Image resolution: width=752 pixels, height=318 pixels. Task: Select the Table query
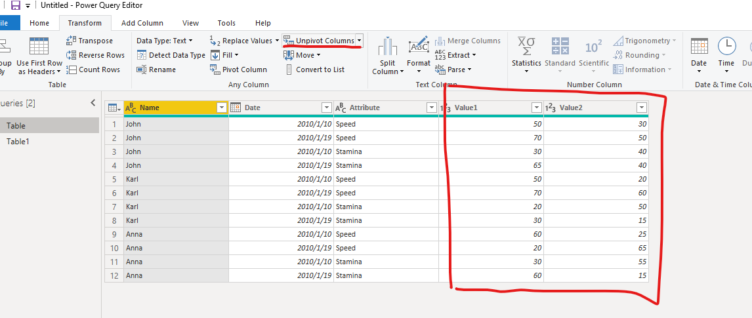49,125
